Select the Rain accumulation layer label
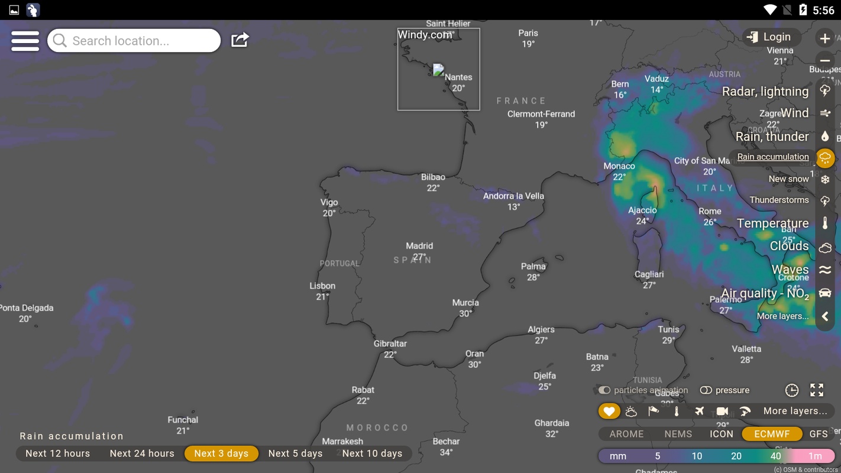The width and height of the screenshot is (841, 473). (772, 157)
